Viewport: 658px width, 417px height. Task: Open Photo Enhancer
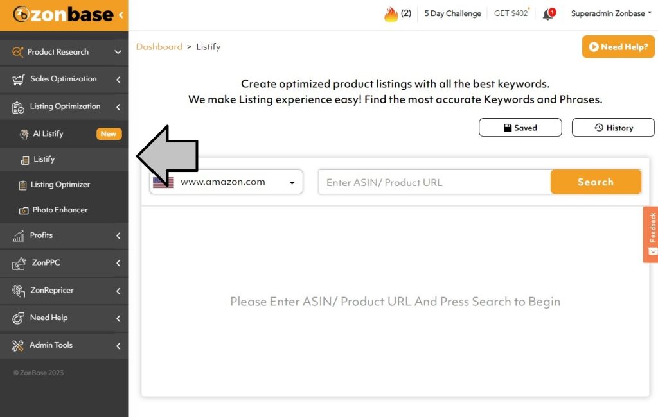click(x=64, y=210)
